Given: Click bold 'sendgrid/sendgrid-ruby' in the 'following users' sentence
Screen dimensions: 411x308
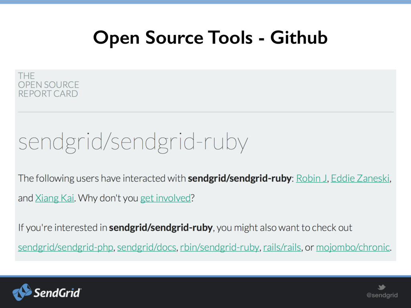Looking at the screenshot, I should [x=240, y=178].
